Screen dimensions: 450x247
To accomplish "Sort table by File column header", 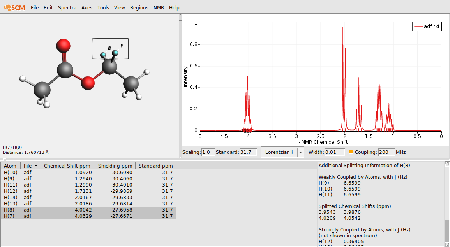I will [31, 166].
